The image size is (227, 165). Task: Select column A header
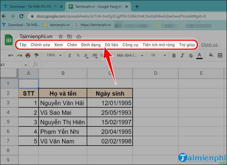(x=28, y=73)
